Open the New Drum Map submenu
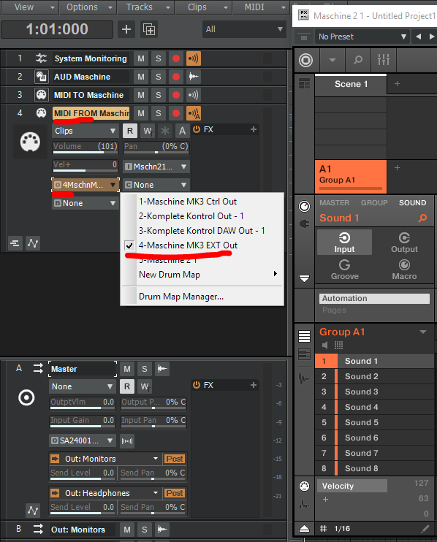Image resolution: width=437 pixels, height=542 pixels. click(202, 275)
